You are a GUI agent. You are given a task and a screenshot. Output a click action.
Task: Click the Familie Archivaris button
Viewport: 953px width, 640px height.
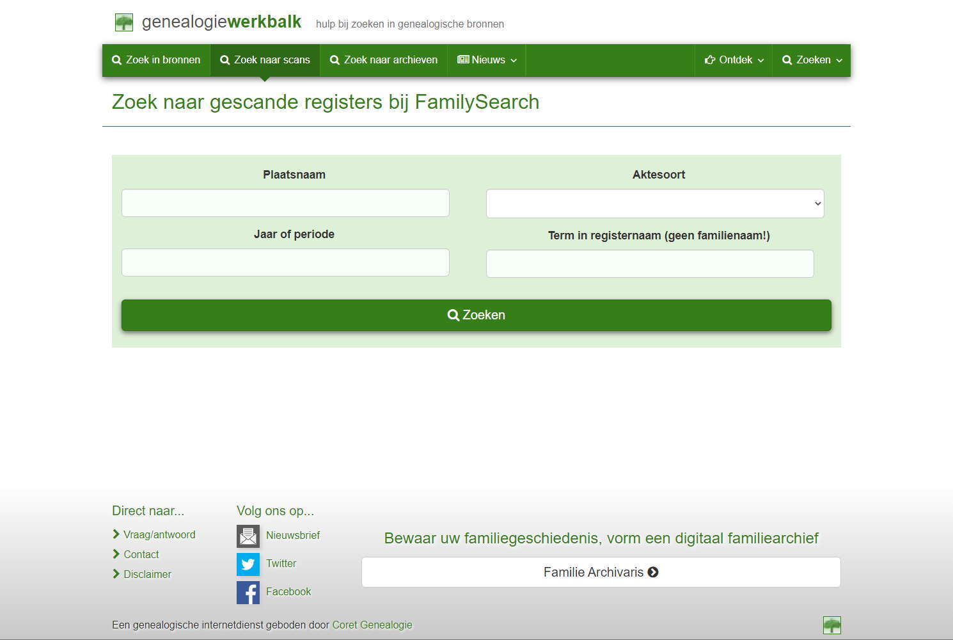601,572
